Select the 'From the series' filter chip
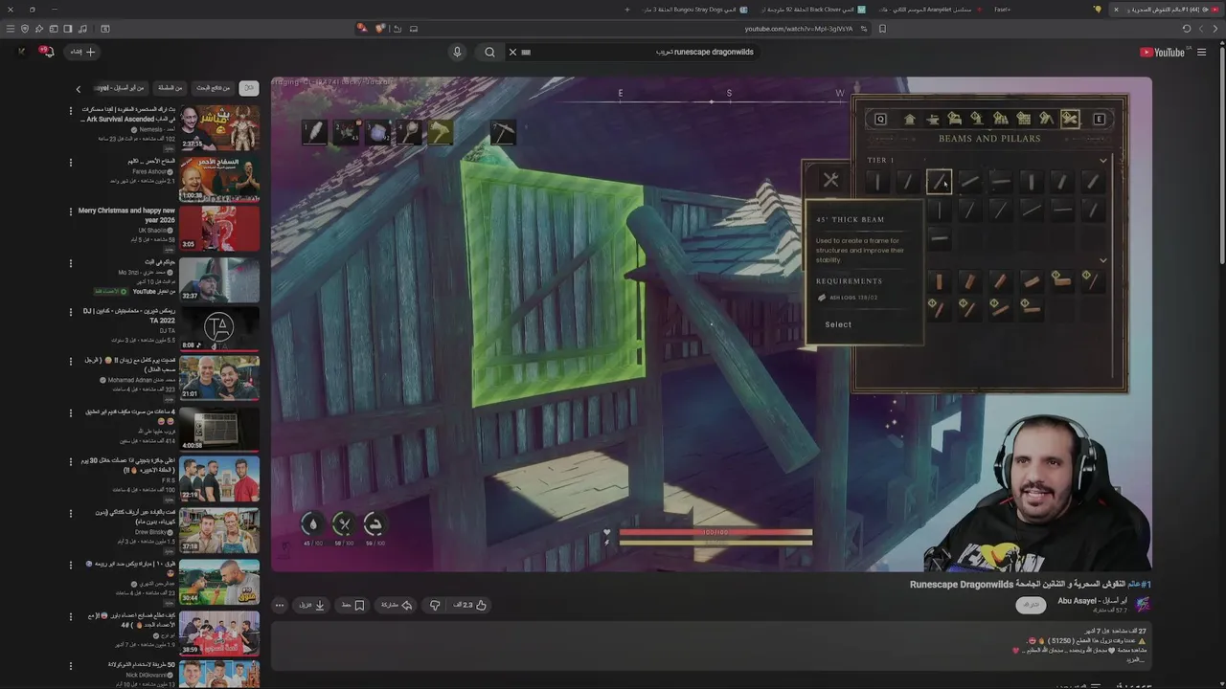1226x689 pixels. coord(171,88)
